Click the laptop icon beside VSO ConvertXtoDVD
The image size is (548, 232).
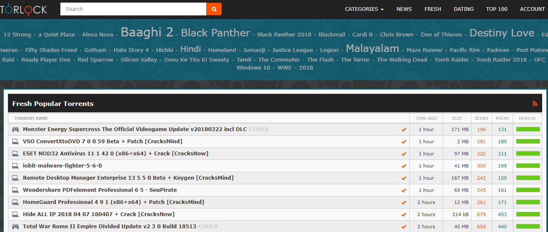[15, 142]
